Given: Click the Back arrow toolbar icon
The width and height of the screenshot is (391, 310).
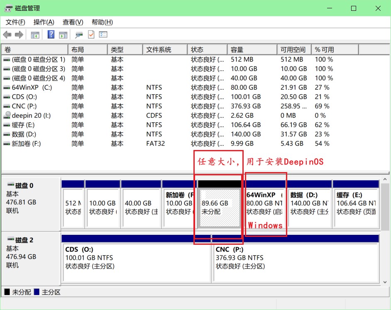Looking at the screenshot, I should [x=7, y=35].
